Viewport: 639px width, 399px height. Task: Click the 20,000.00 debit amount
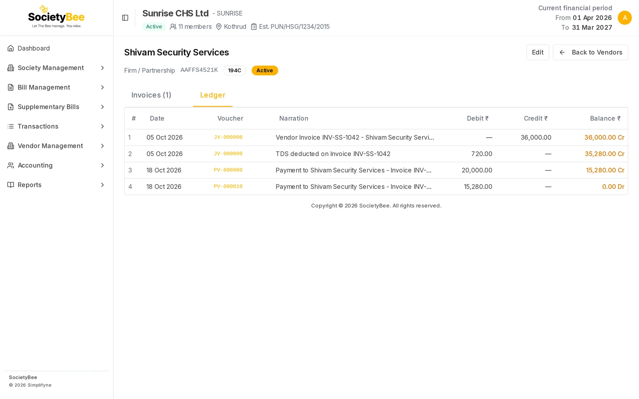click(x=477, y=170)
